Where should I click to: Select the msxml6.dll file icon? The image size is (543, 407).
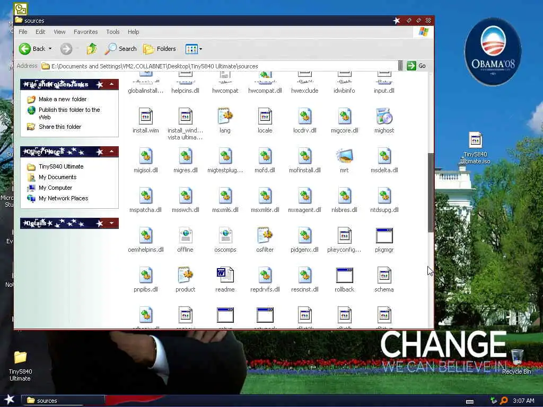225,196
